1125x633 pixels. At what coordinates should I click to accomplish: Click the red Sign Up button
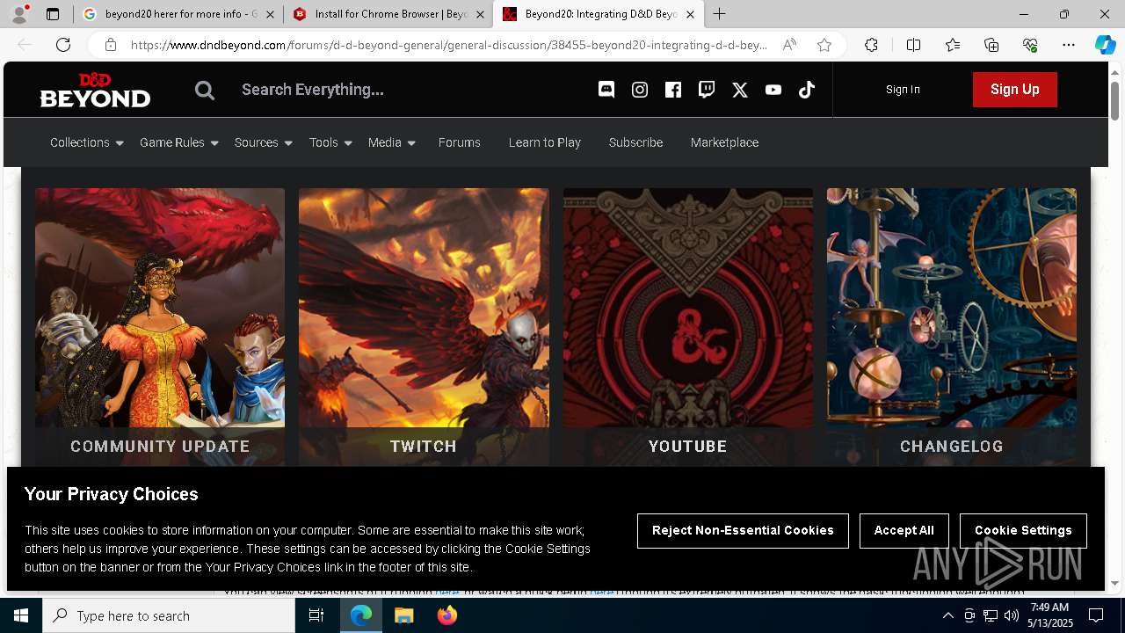(1014, 90)
